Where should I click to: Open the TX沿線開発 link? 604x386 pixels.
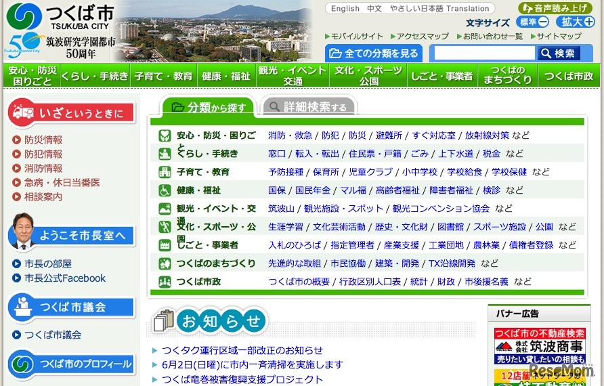tap(452, 263)
